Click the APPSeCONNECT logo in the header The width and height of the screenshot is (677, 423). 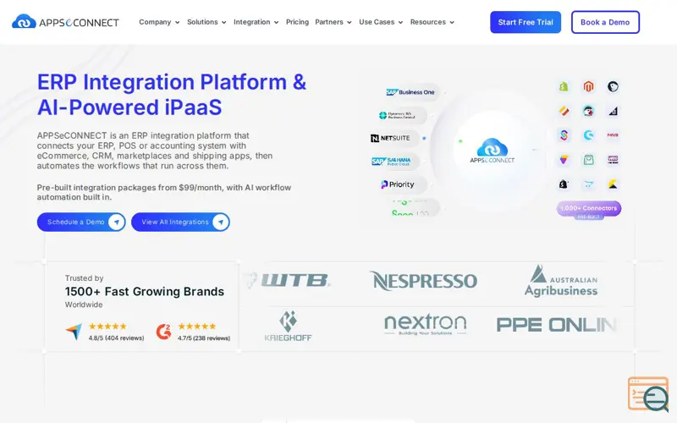[65, 22]
